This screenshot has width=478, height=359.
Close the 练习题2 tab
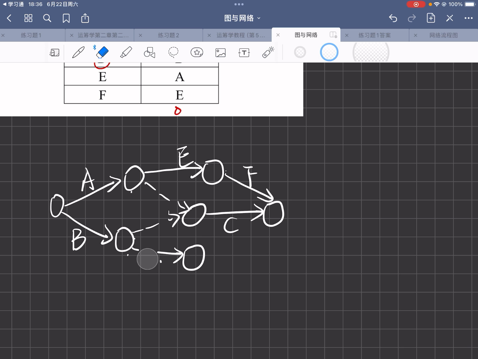140,35
